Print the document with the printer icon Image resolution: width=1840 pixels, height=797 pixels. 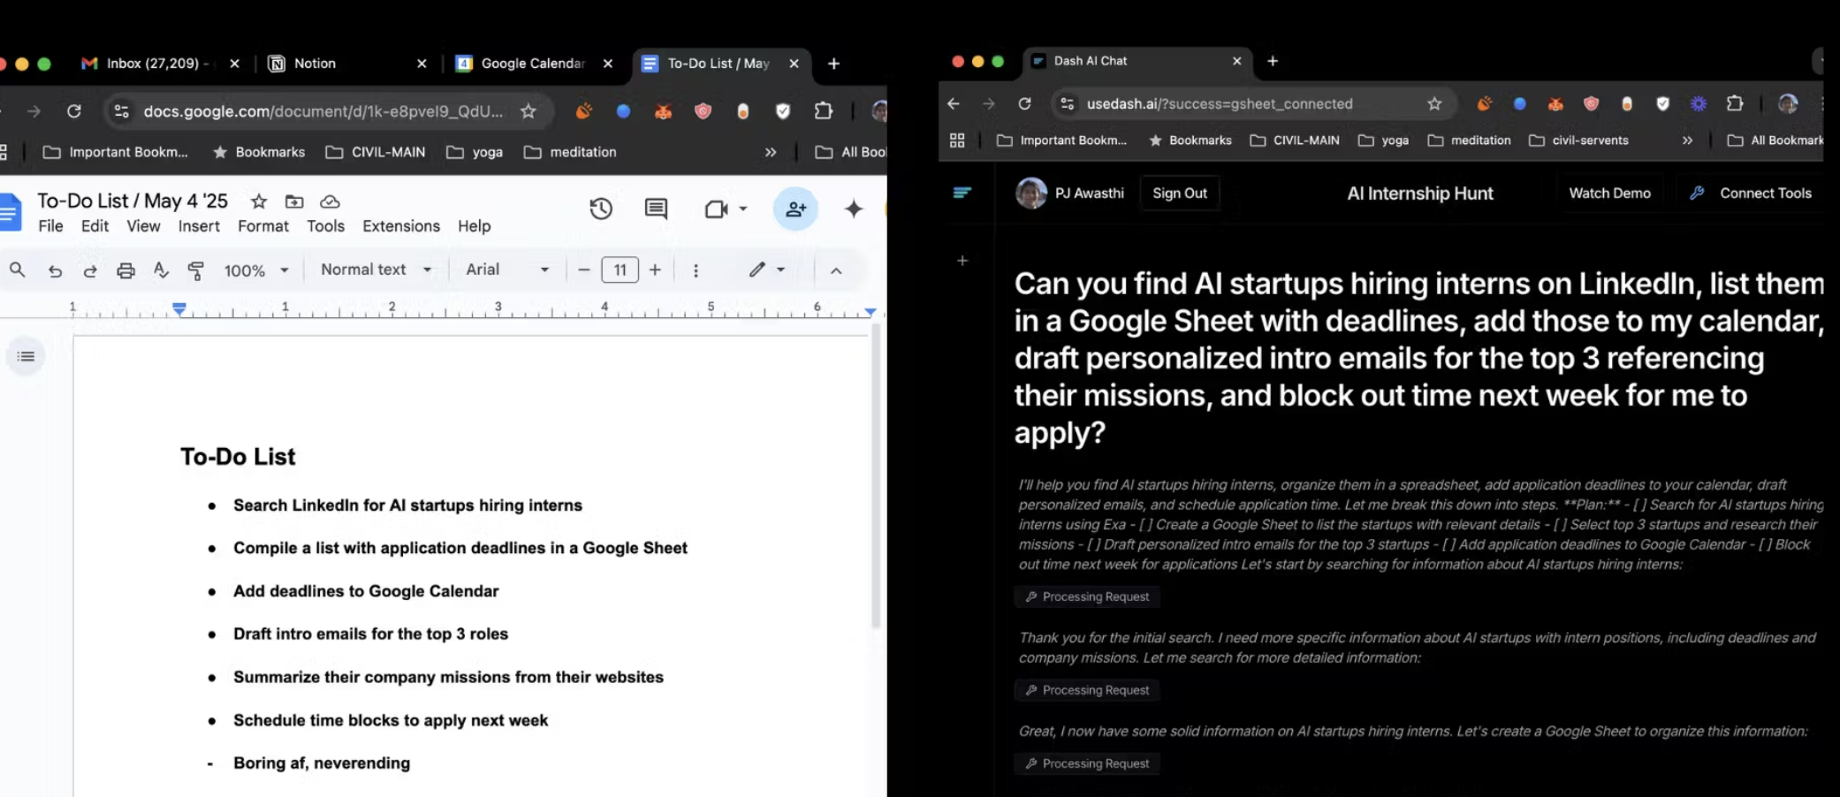[x=125, y=270]
